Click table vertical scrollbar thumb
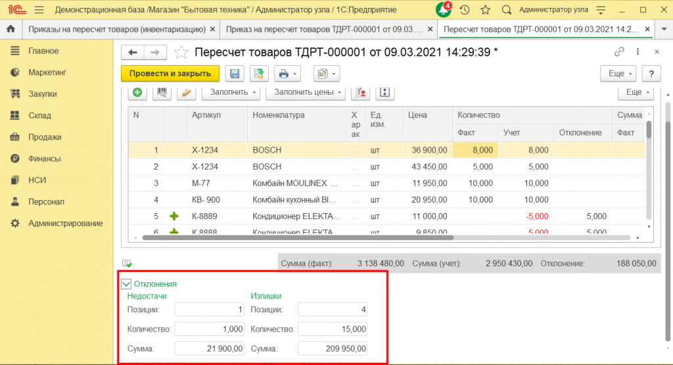 coord(649,130)
